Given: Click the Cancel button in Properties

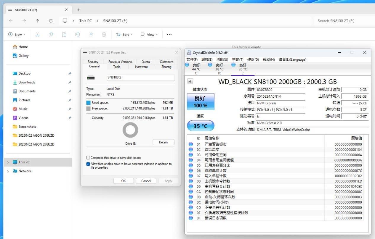Looking at the screenshot, I should [x=146, y=181].
